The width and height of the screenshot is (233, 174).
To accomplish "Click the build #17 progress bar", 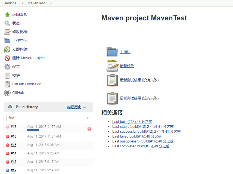I will (41, 130).
